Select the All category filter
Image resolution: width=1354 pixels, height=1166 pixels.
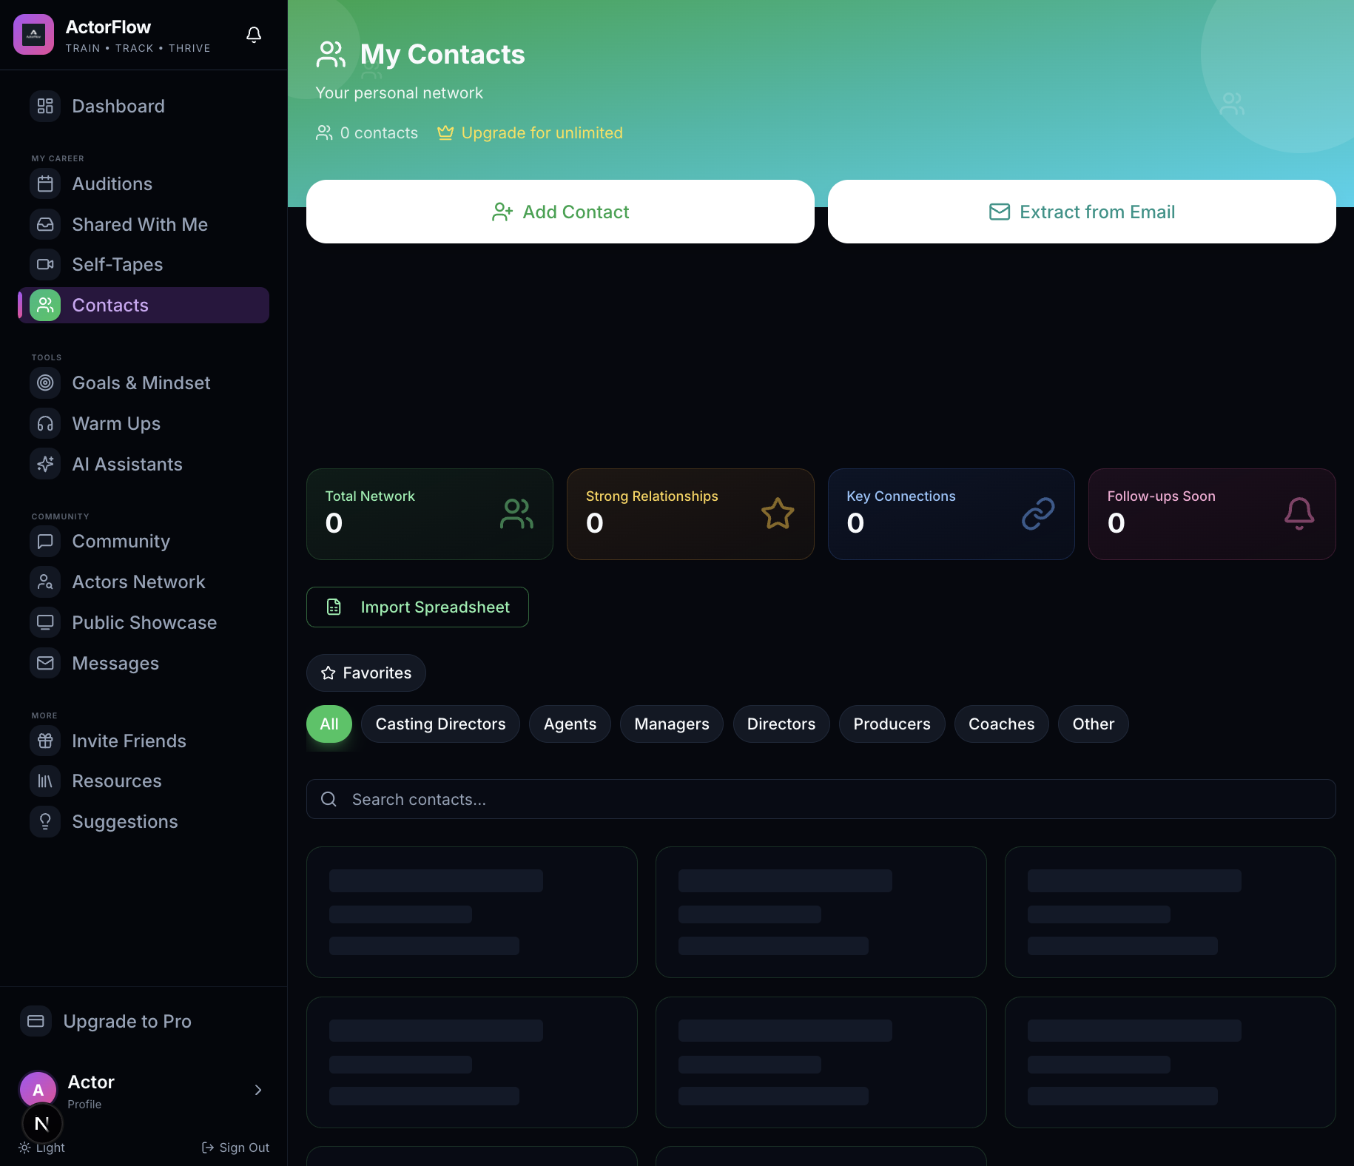pos(329,724)
